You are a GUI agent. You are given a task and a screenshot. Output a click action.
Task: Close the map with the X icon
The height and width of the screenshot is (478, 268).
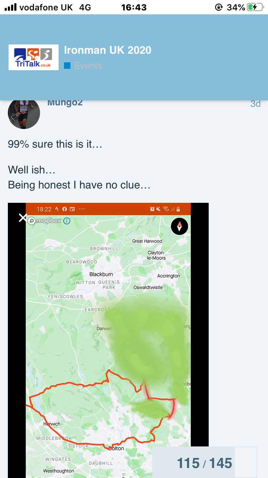(x=23, y=218)
